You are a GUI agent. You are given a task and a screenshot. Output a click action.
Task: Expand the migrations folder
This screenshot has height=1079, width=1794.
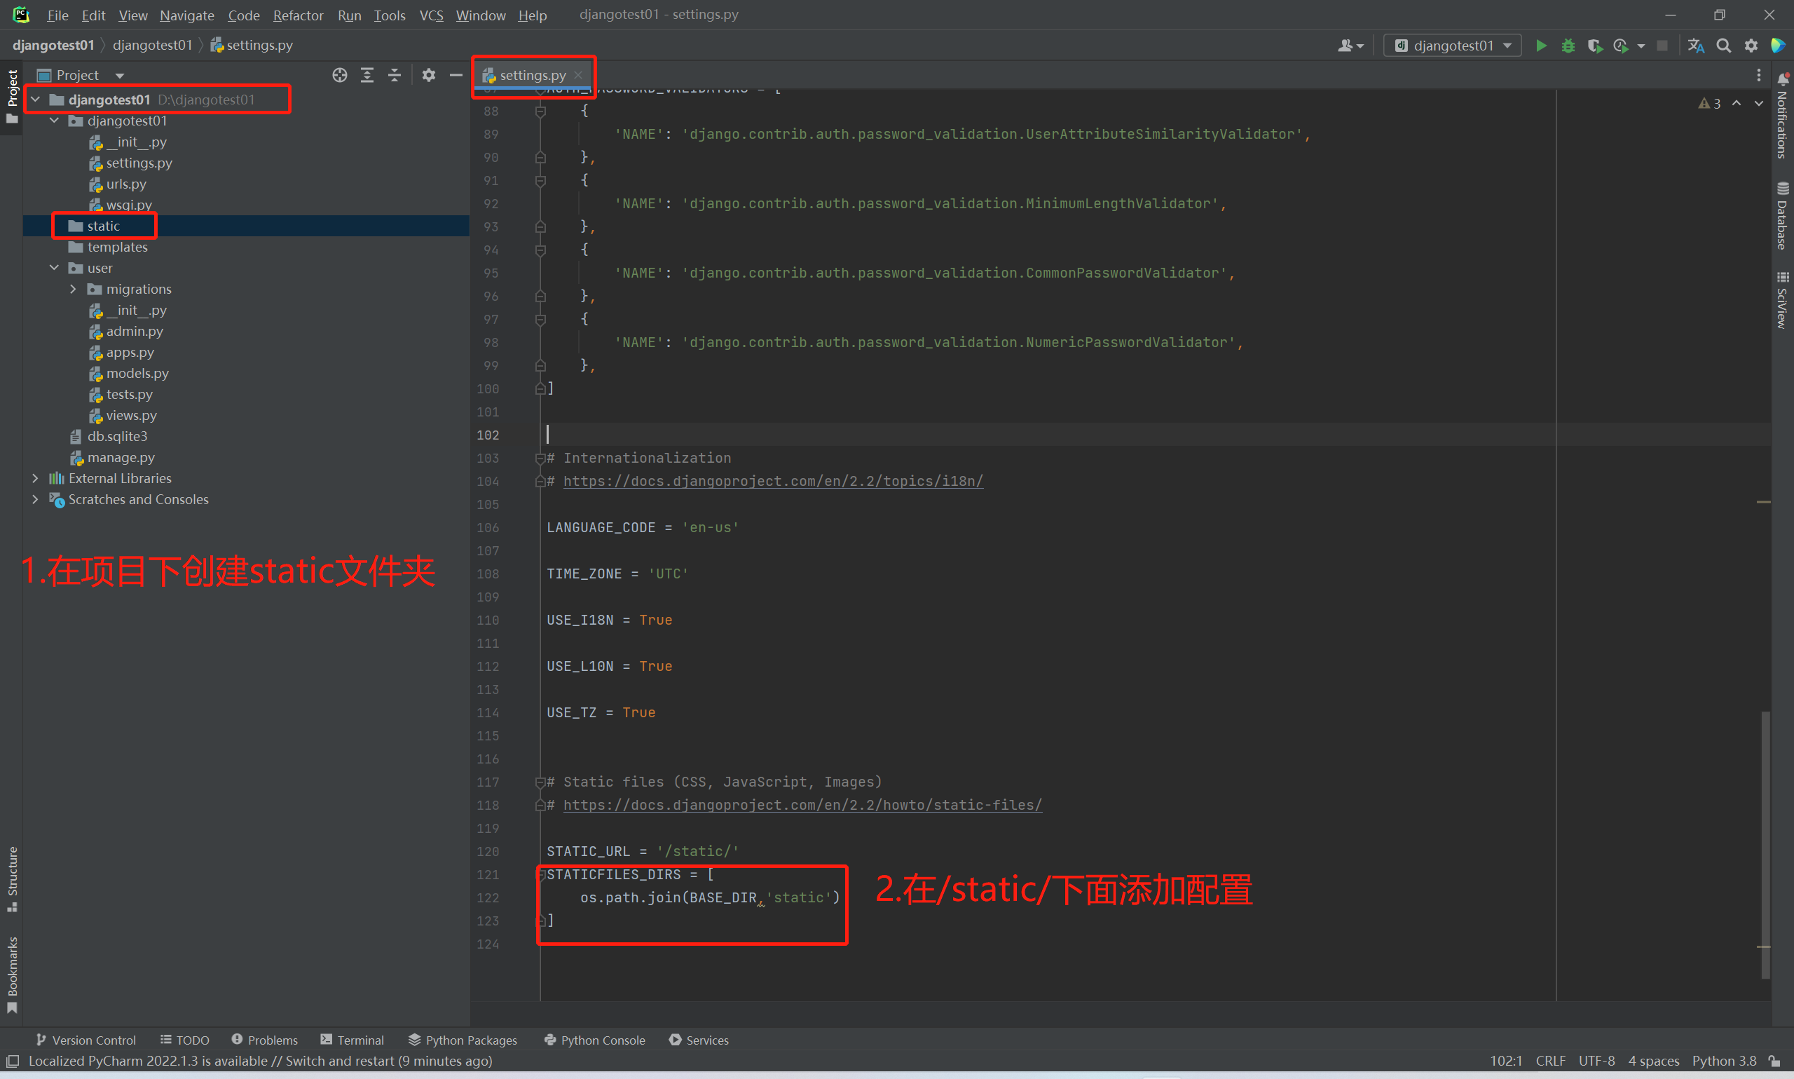pyautogui.click(x=73, y=289)
